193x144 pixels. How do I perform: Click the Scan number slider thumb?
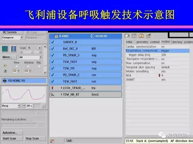click(32, 52)
